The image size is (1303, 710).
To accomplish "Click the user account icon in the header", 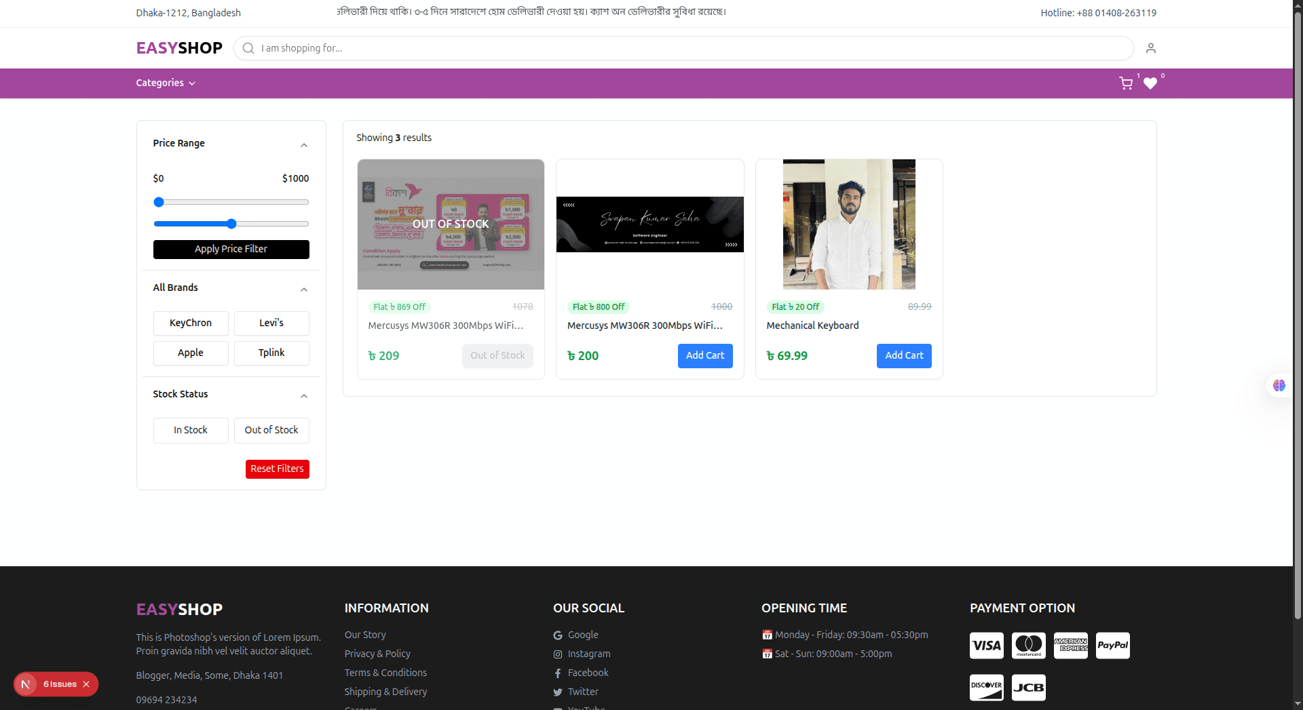I will click(1150, 47).
